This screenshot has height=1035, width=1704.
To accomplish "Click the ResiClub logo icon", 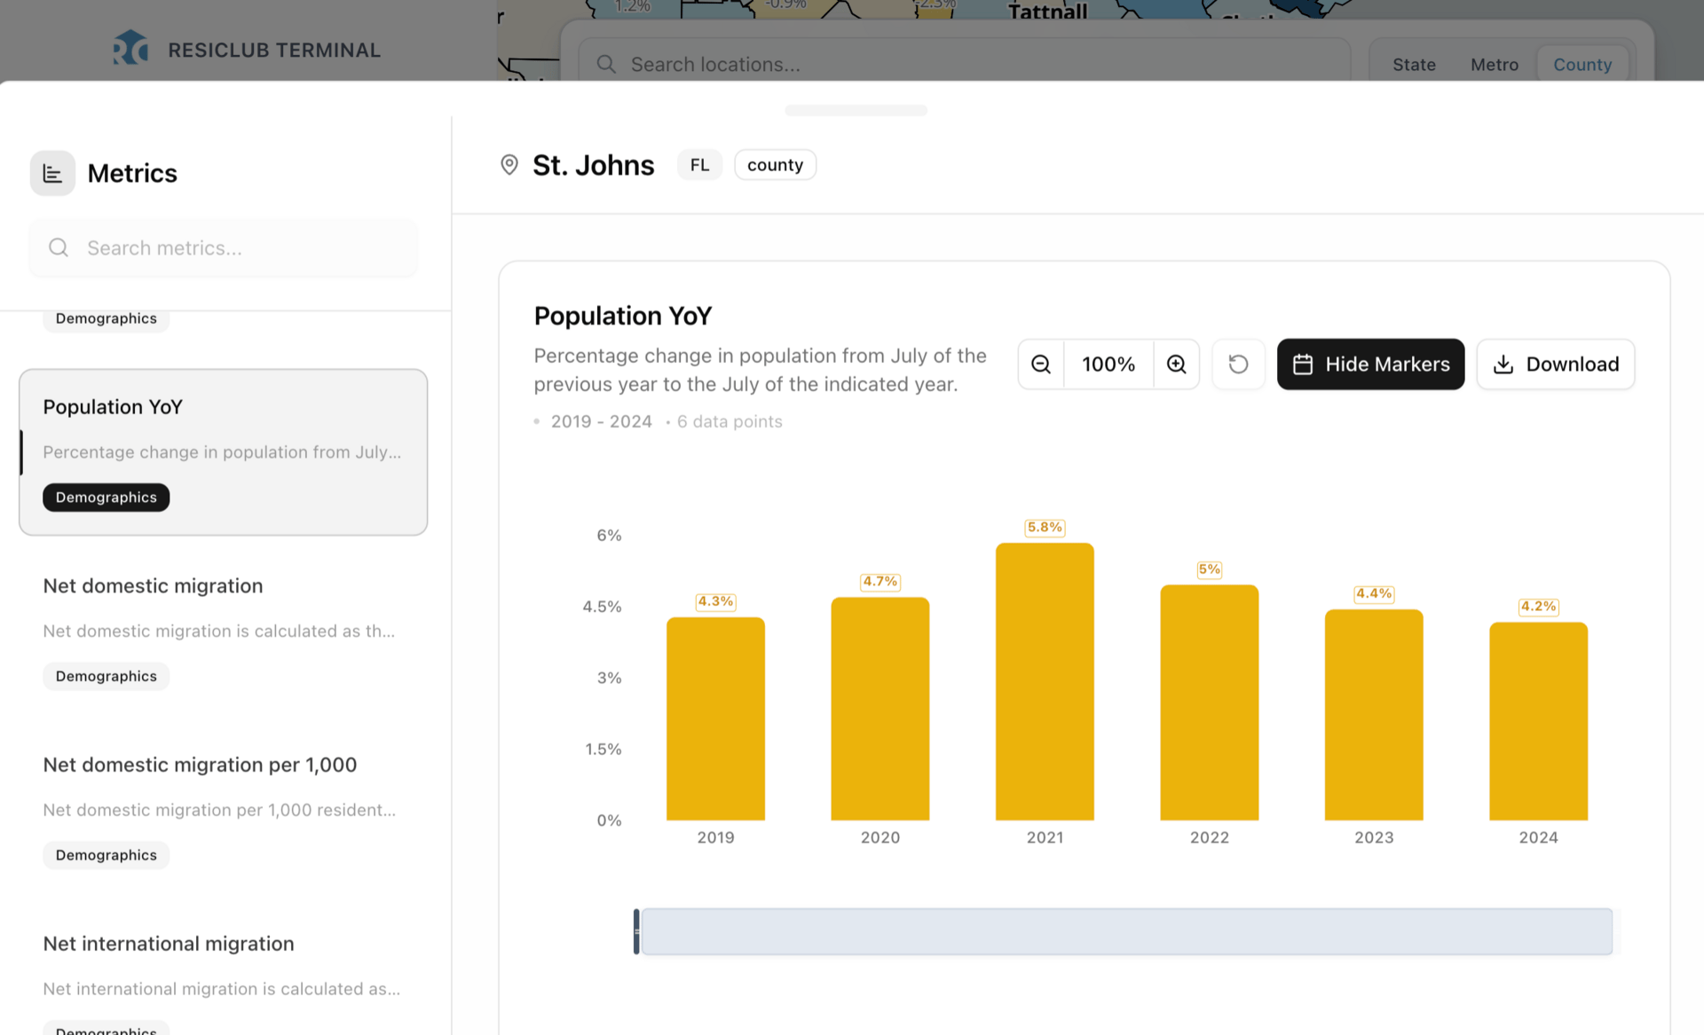I will [130, 49].
